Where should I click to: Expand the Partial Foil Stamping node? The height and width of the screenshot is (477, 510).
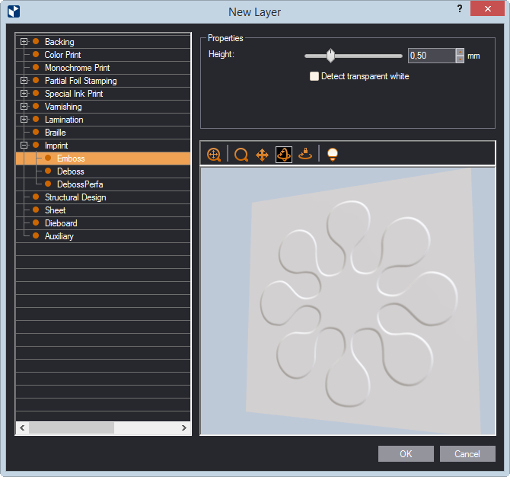[24, 81]
